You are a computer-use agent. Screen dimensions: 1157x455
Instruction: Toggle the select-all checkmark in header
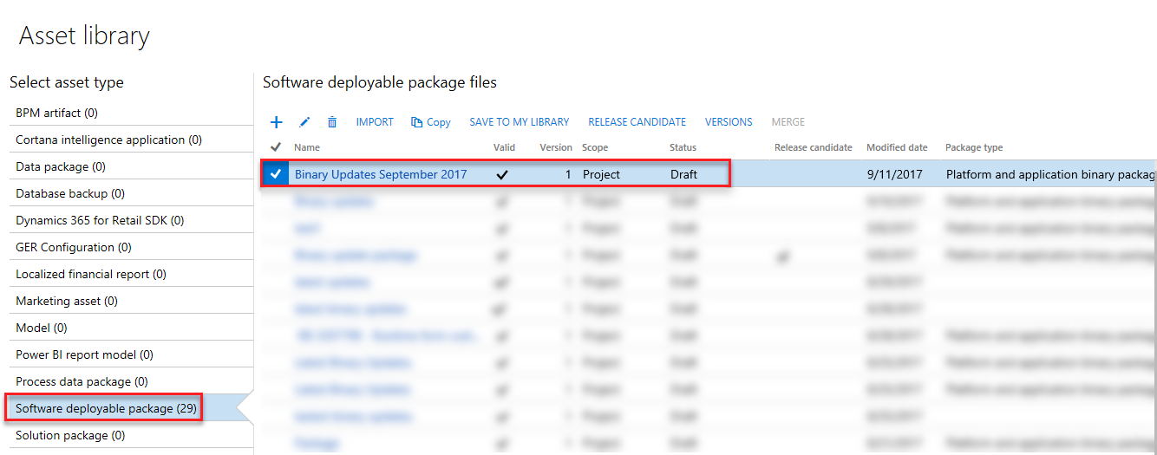(x=276, y=147)
